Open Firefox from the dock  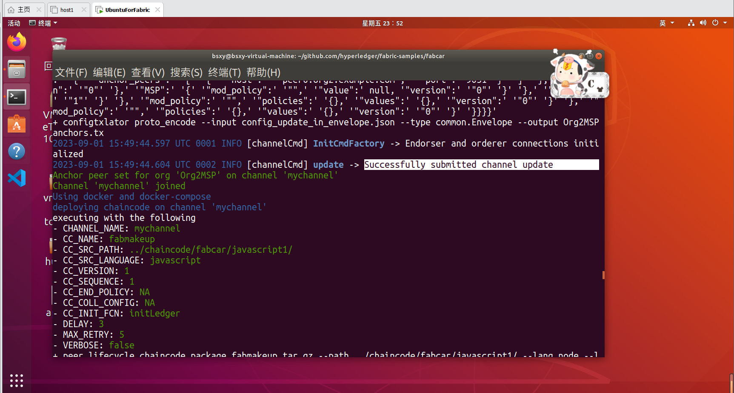click(17, 42)
